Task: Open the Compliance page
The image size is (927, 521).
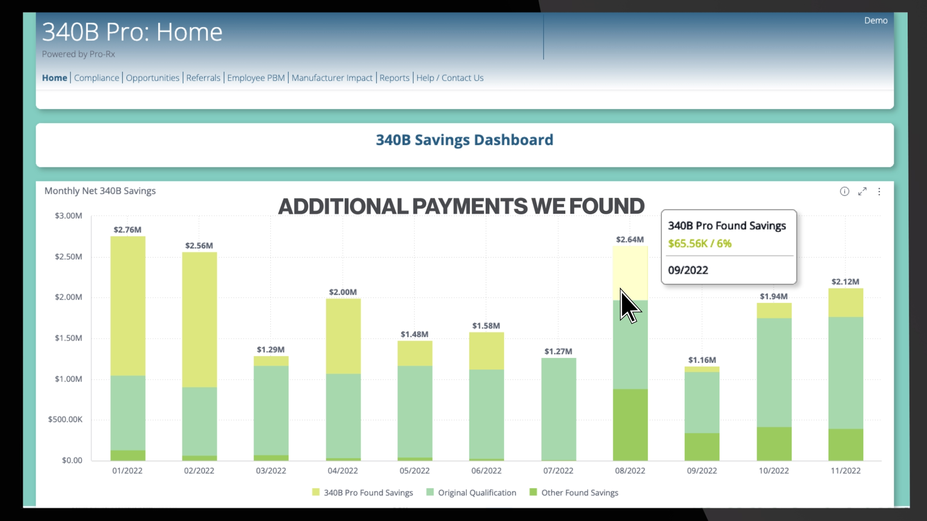Action: click(97, 78)
